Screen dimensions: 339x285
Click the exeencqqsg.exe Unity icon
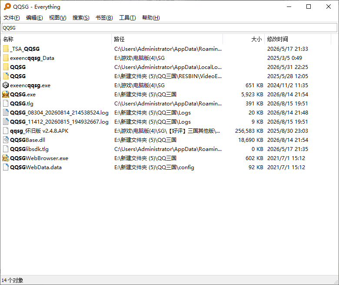click(6, 85)
